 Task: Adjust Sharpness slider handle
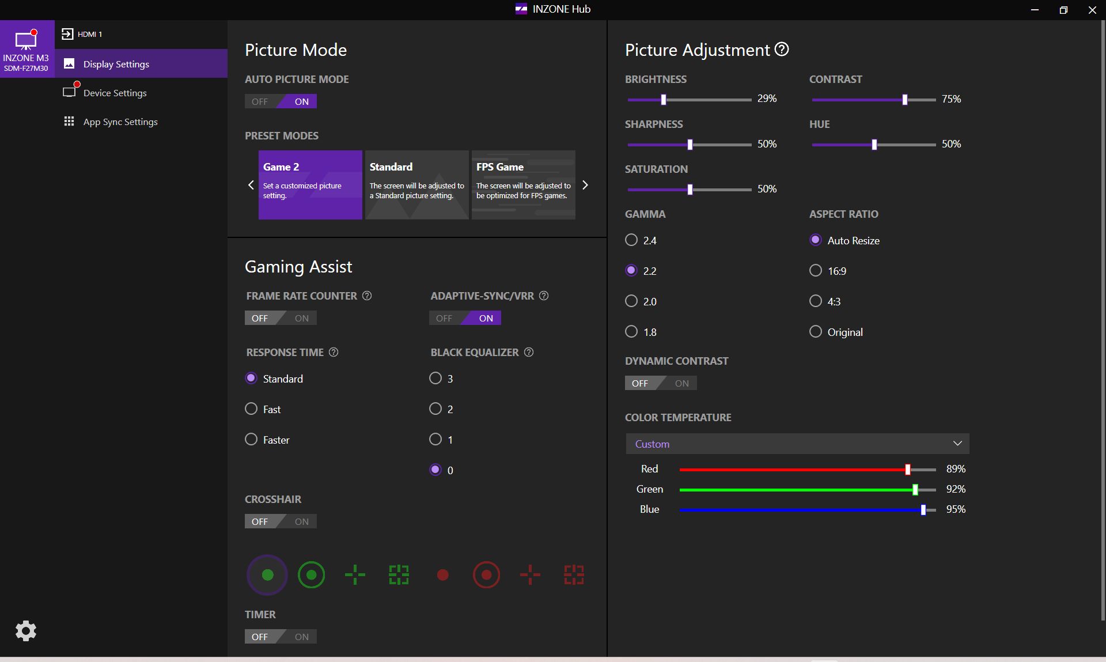pos(690,145)
